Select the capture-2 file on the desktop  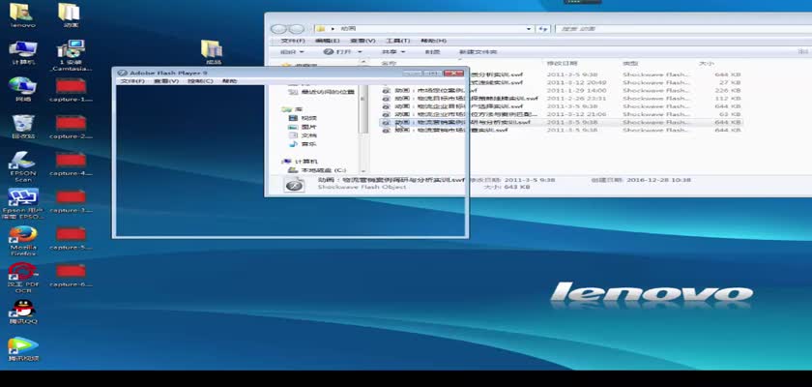click(x=71, y=127)
